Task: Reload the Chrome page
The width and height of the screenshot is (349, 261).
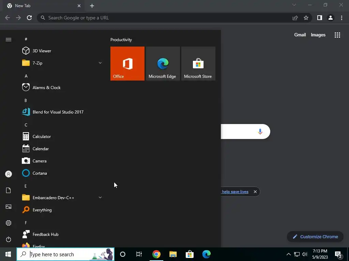Action: (x=29, y=18)
